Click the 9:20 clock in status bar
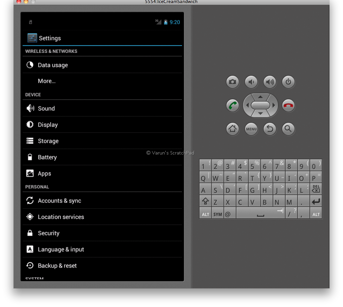The height and width of the screenshot is (307, 343). coord(175,22)
